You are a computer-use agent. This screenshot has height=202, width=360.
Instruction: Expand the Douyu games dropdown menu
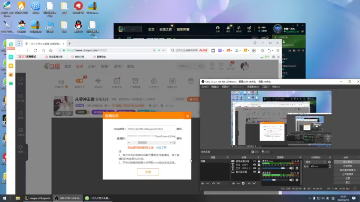point(118,66)
